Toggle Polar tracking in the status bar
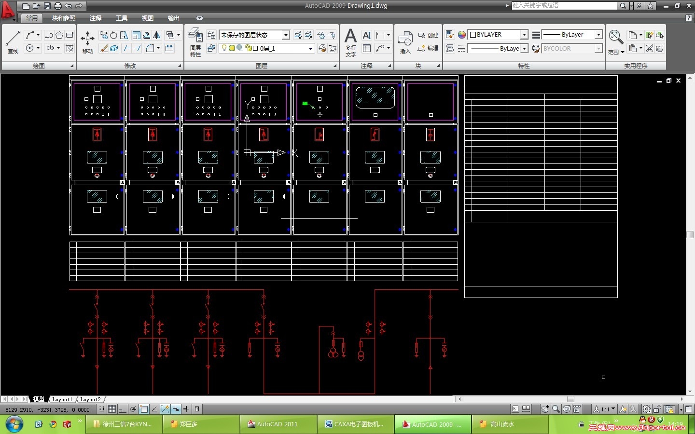Screen dimensions: 695x434 [133, 409]
